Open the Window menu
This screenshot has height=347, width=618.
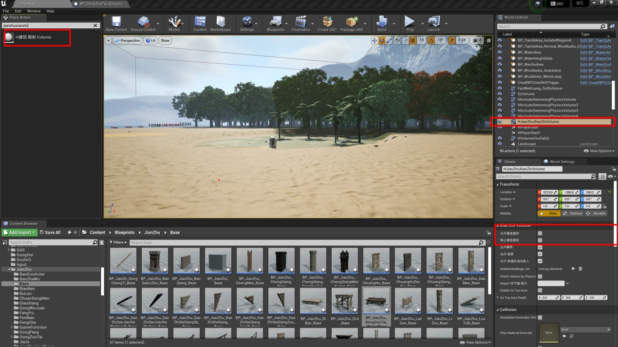pos(34,11)
